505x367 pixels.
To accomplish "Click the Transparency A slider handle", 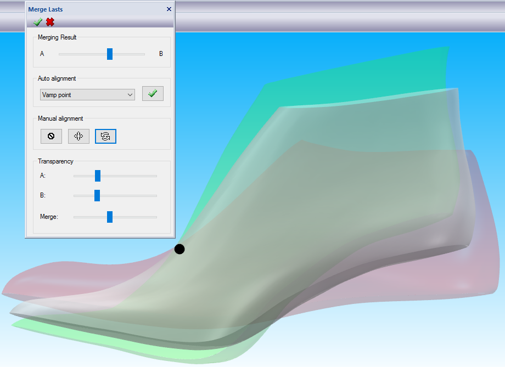I will [98, 176].
